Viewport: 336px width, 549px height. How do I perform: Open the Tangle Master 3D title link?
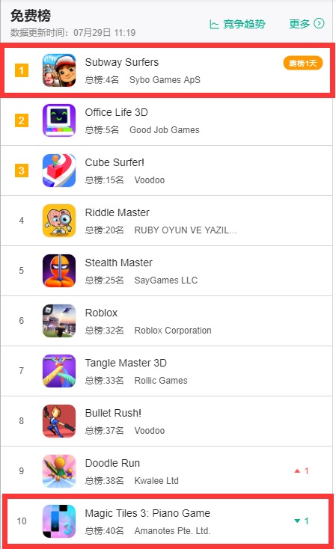pyautogui.click(x=126, y=363)
